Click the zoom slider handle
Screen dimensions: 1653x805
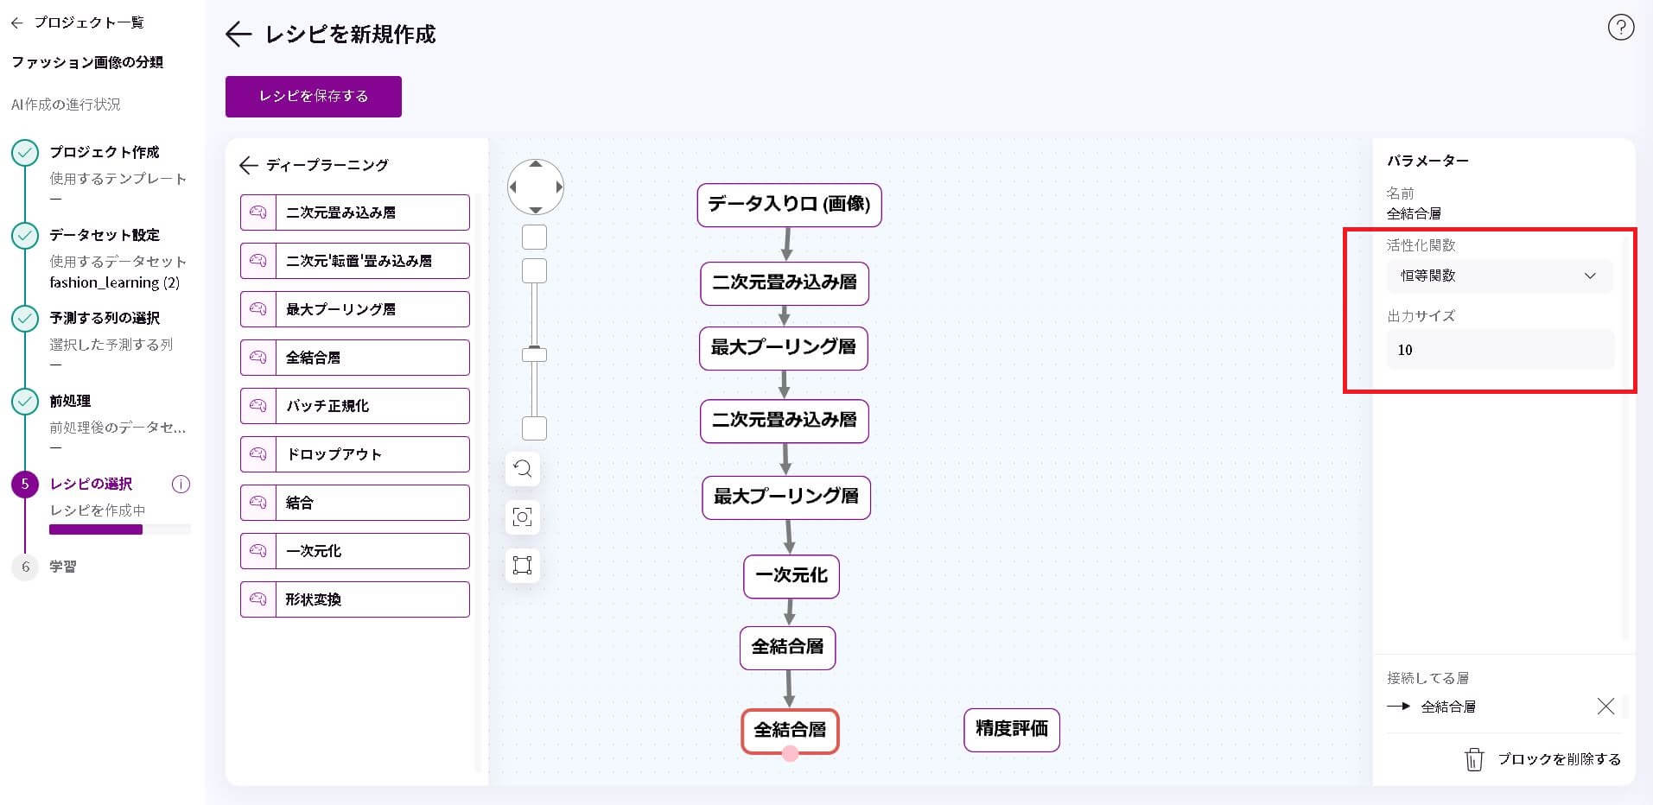(535, 355)
